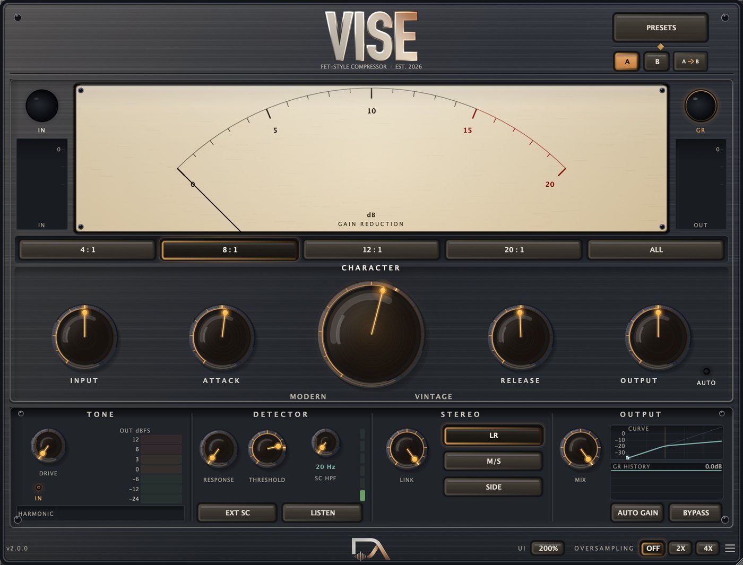The width and height of the screenshot is (743, 565).
Task: Toggle the BYPASS button
Action: [696, 513]
